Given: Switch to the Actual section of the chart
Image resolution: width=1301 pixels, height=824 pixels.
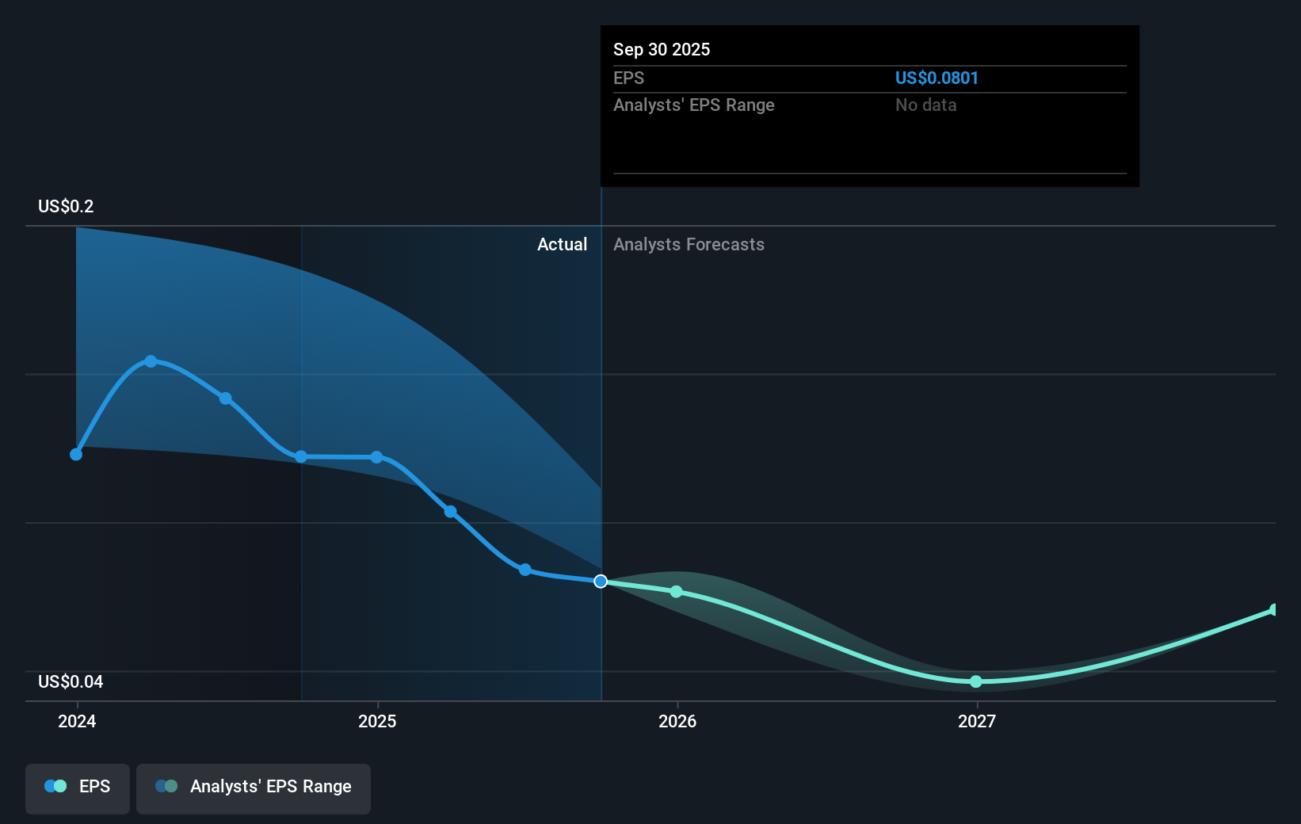Looking at the screenshot, I should coord(563,244).
